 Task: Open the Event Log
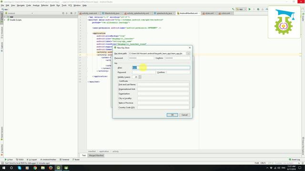coord(295,160)
